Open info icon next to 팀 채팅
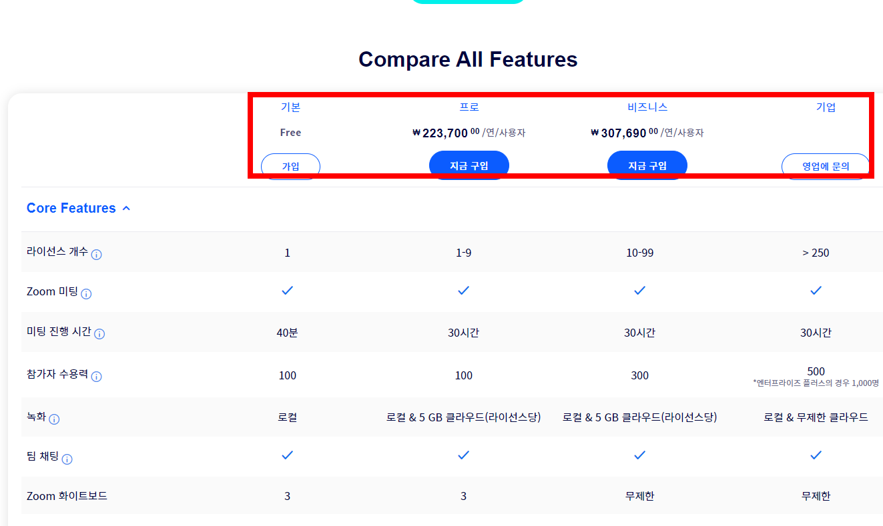This screenshot has height=526, width=883. coord(67,459)
